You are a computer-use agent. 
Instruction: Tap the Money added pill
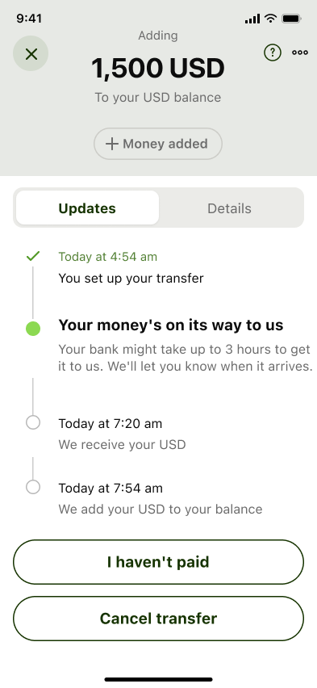pos(158,144)
